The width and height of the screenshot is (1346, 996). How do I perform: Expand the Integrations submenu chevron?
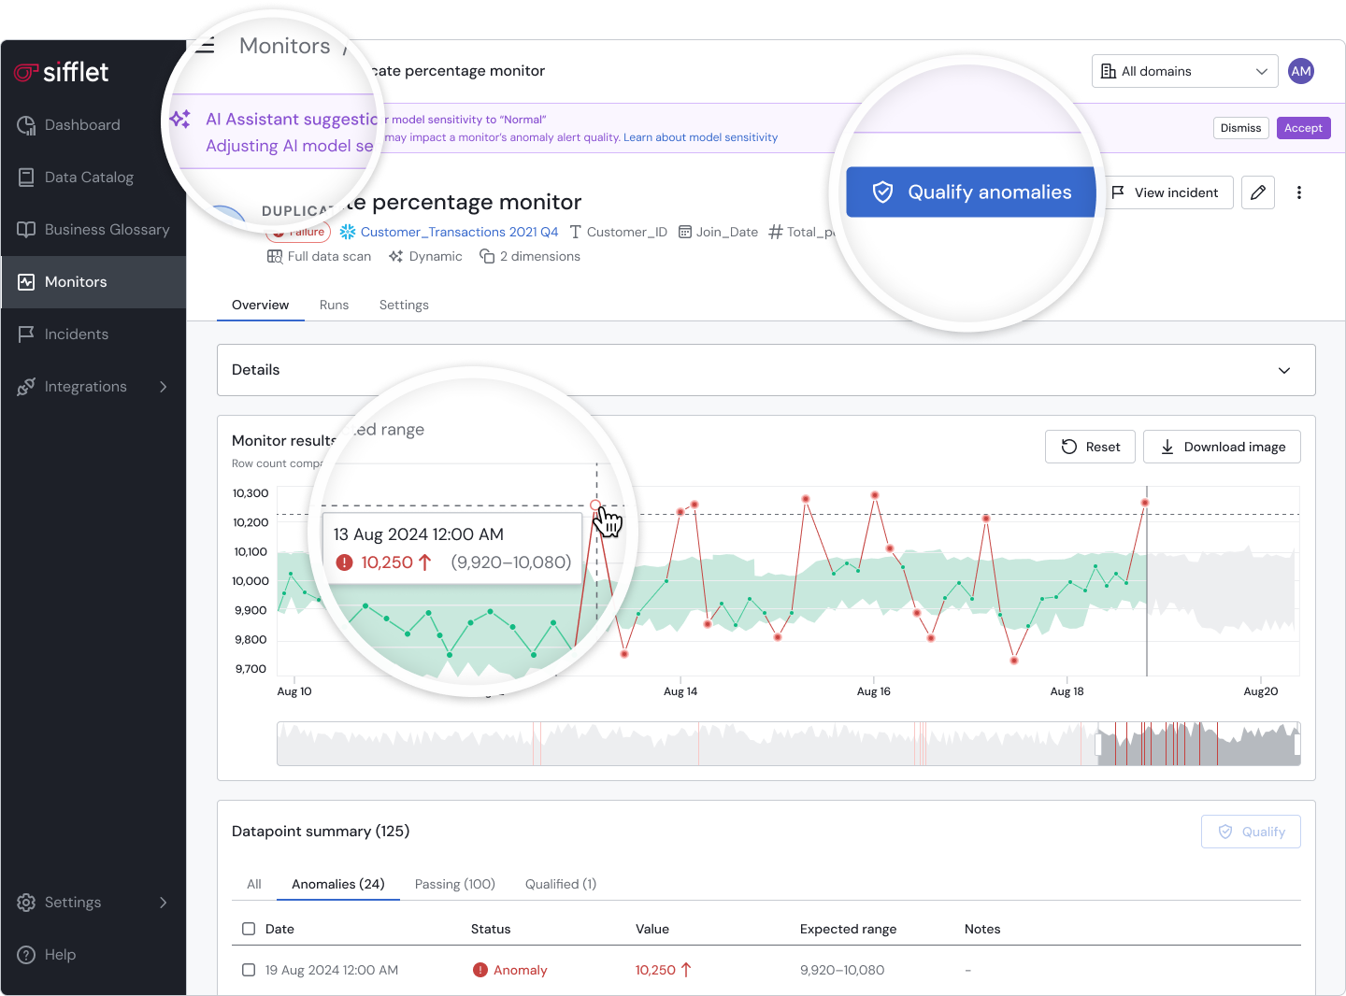pos(164,387)
